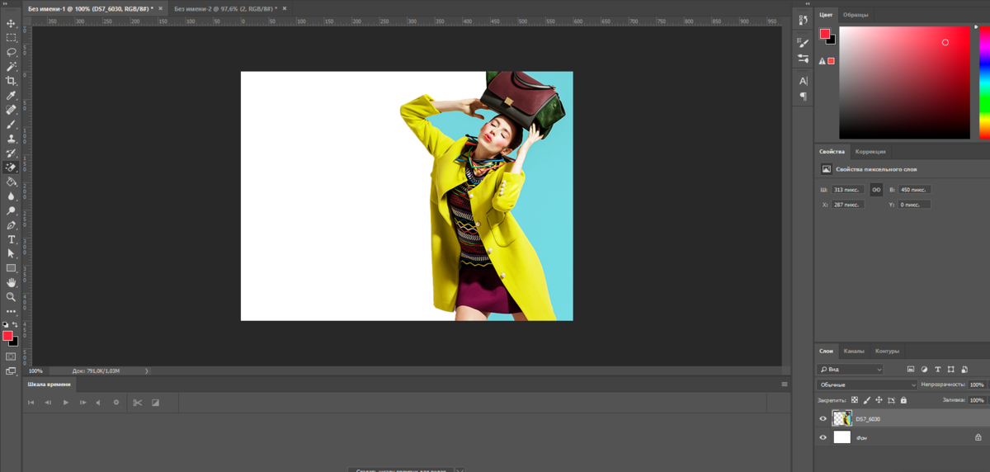Select the Dodge tool
The height and width of the screenshot is (472, 990).
coord(11,210)
